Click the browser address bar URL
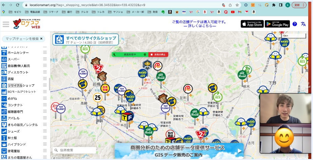The image size is (313, 160). tap(87, 5)
